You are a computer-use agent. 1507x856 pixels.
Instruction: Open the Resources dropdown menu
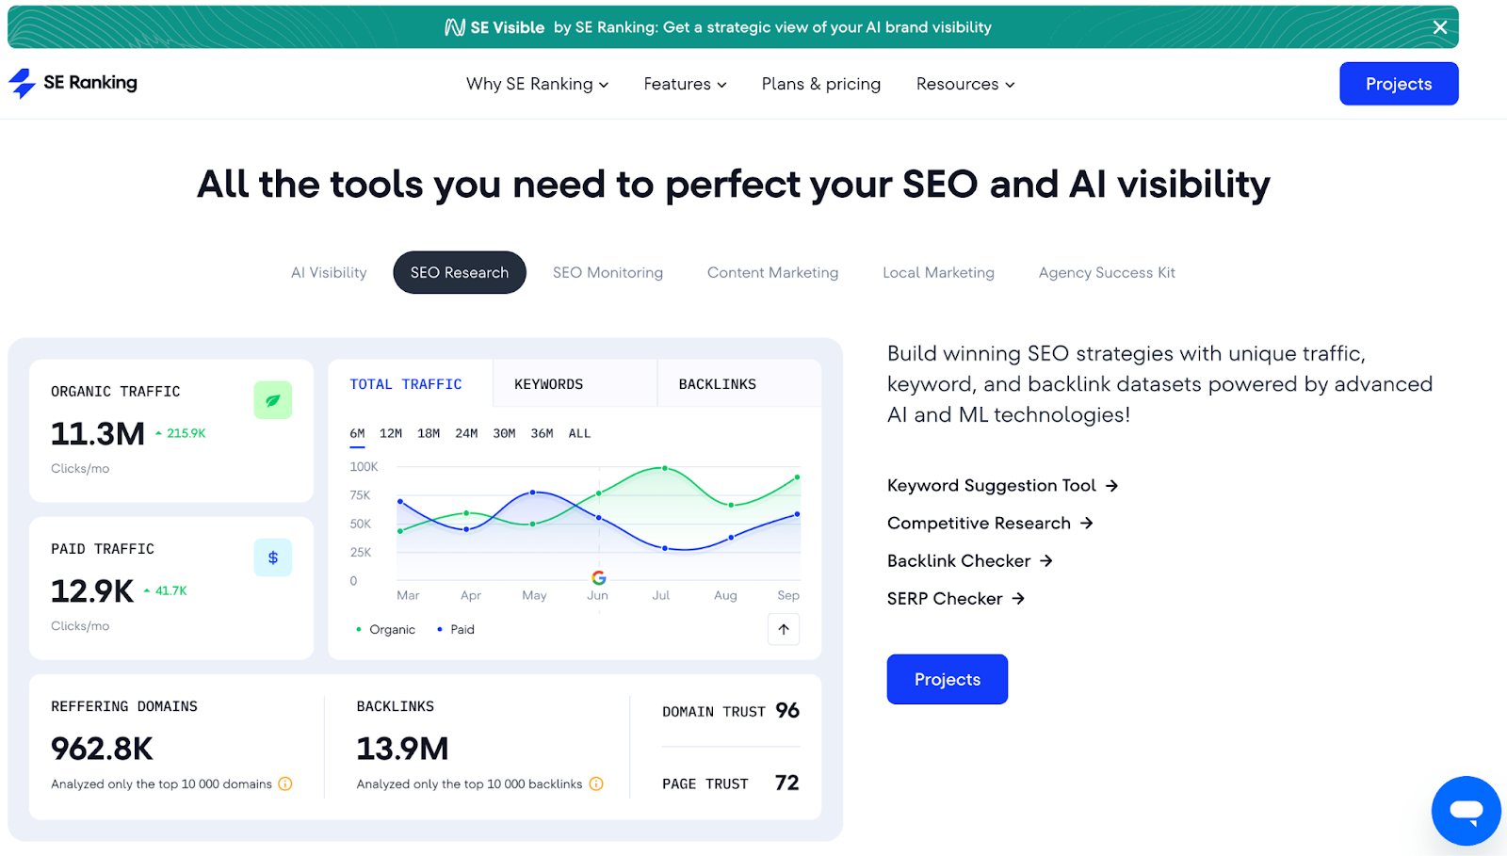pyautogui.click(x=964, y=84)
